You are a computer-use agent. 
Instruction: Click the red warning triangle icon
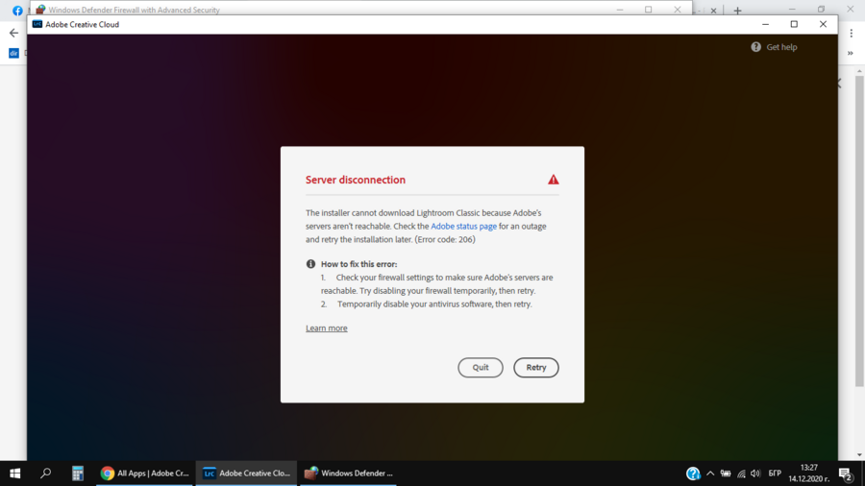pos(553,180)
